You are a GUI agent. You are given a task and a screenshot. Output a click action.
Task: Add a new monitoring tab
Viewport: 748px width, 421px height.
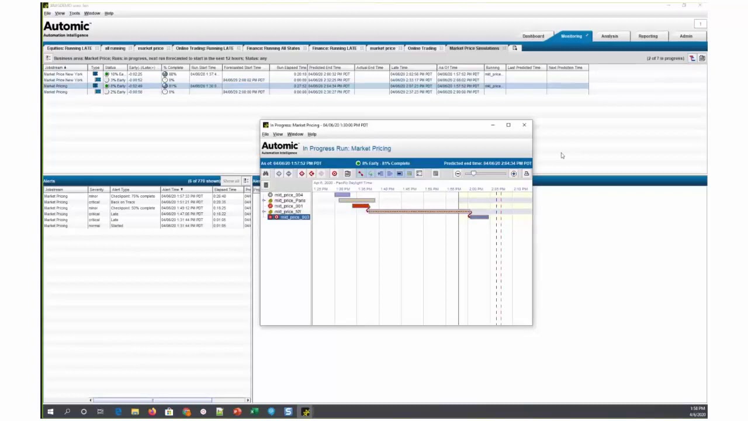[x=515, y=48]
